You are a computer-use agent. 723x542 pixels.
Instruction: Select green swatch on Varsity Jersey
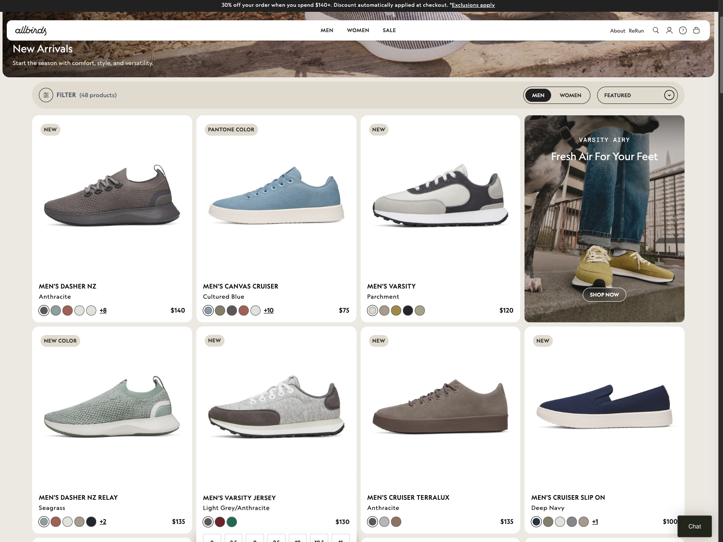coord(232,522)
